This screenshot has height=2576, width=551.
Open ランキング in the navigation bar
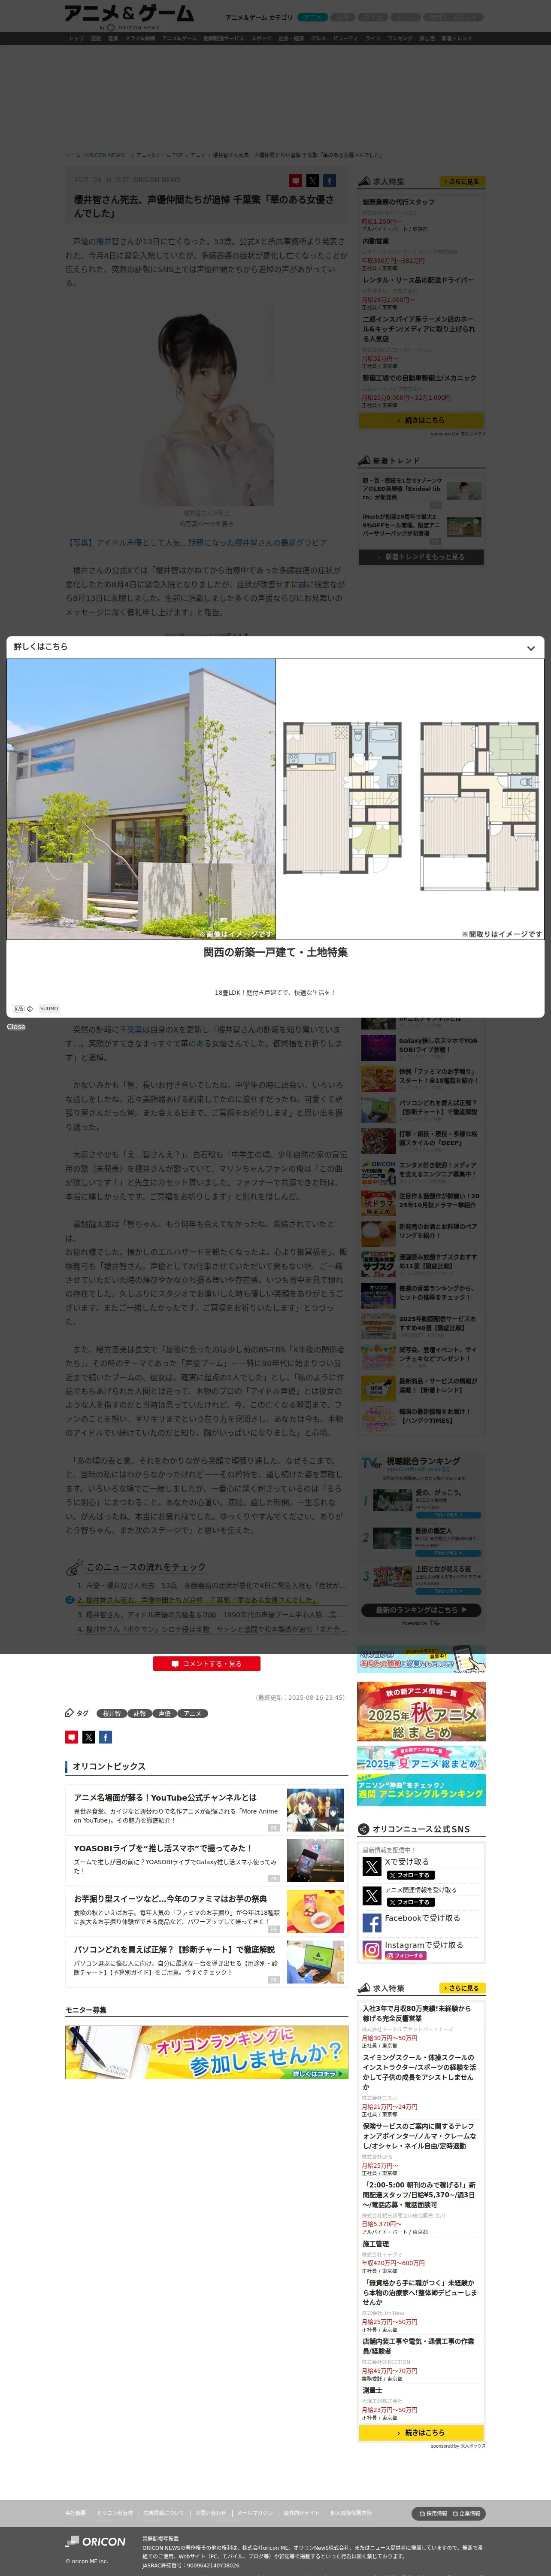pyautogui.click(x=400, y=38)
